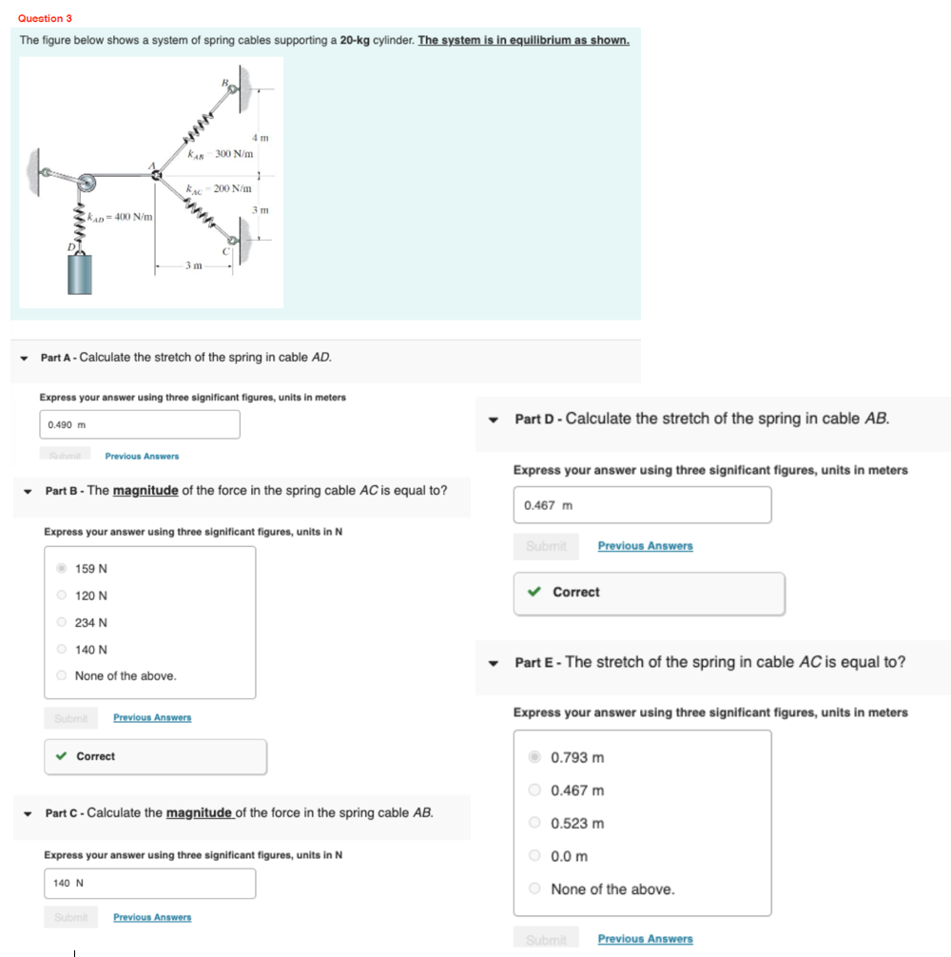
Task: Click the Part A answer field showing 0.490 m
Action: coord(139,424)
